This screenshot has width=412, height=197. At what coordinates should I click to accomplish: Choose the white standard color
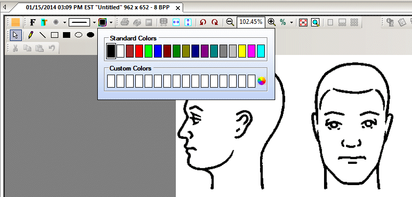[120, 51]
